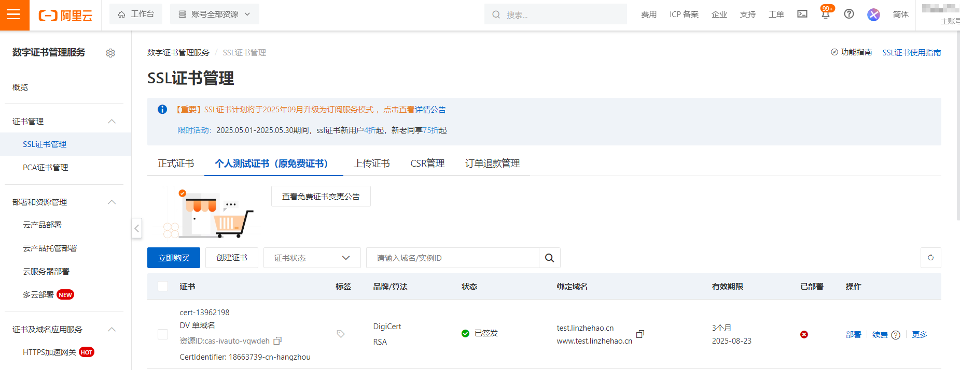Switch to the 上传证书 tab

371,164
